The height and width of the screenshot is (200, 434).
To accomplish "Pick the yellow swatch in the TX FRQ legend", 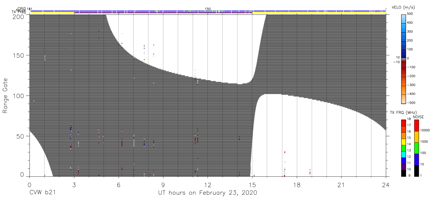I will pyautogui.click(x=403, y=141).
